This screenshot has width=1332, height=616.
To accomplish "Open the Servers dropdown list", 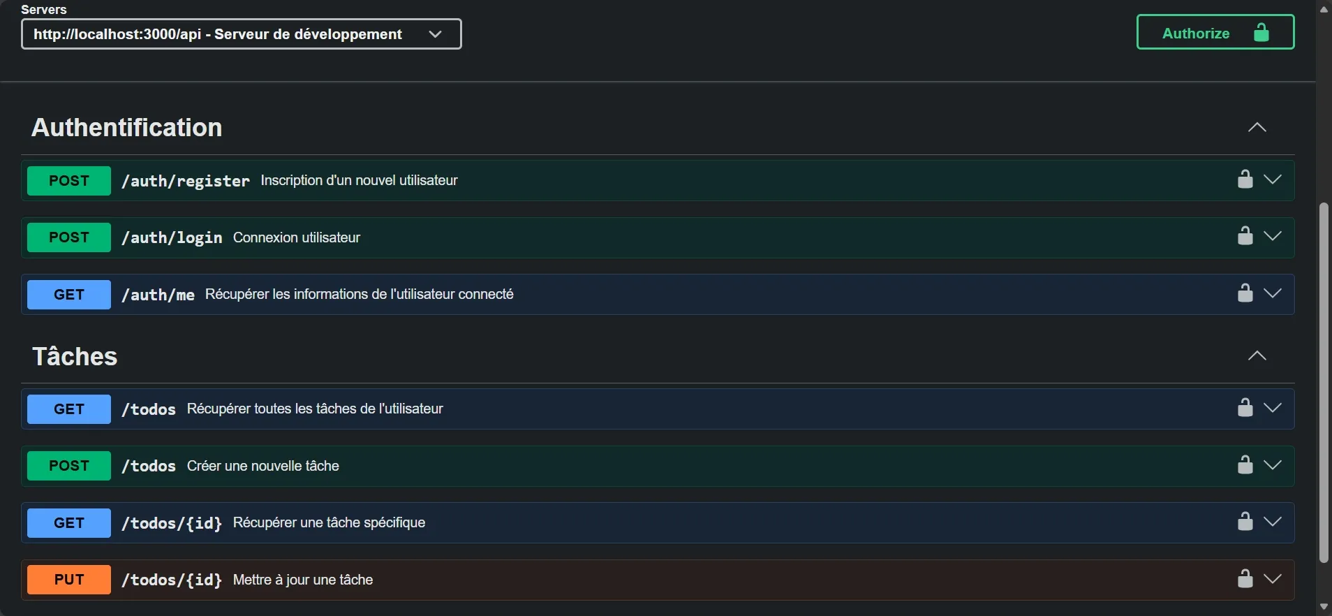I will pos(241,34).
